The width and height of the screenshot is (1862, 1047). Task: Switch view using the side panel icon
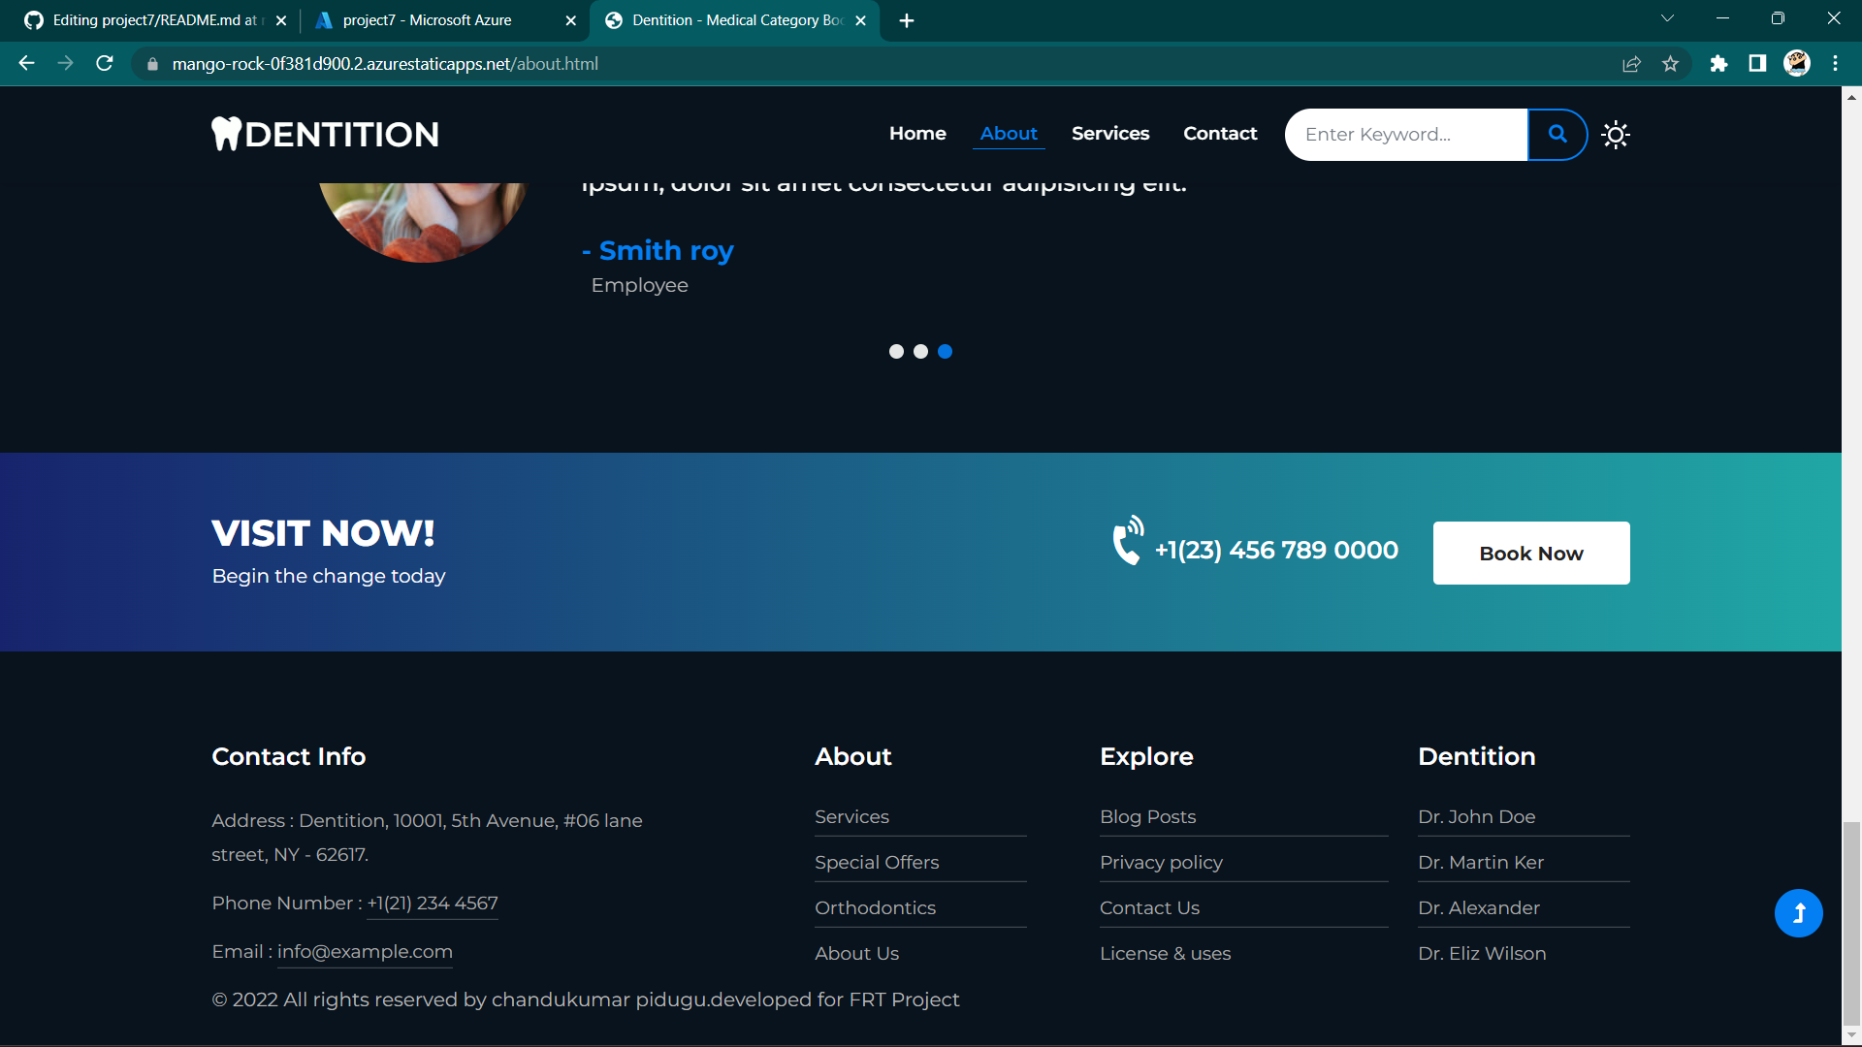pos(1757,64)
